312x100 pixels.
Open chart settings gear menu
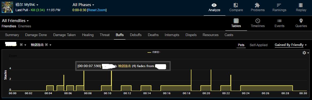(305, 53)
